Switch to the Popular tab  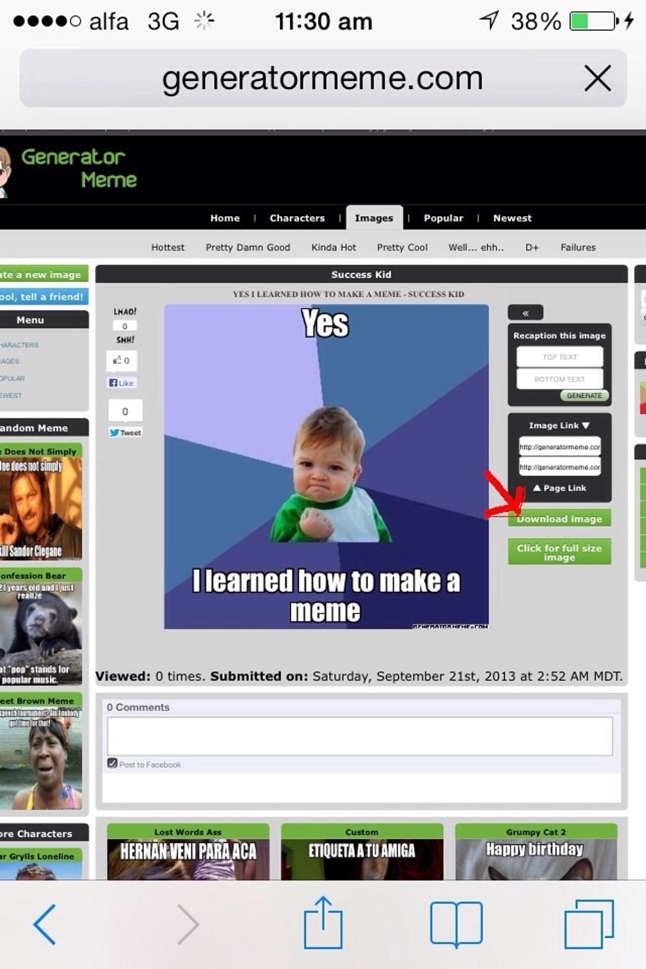click(443, 218)
